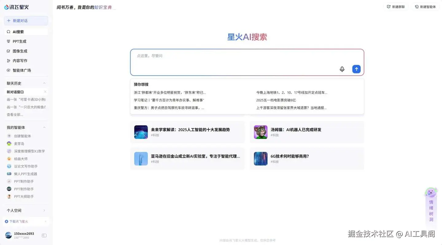Click the PPT生成 sidebar icon
442x245 pixels.
[9, 41]
